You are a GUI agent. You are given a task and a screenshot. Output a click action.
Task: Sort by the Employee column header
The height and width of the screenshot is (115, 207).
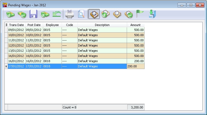pos(52,25)
